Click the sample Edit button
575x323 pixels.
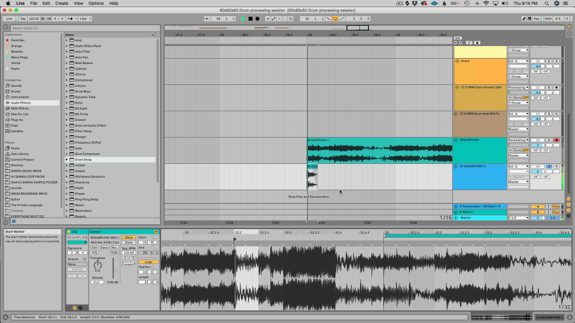pos(94,248)
